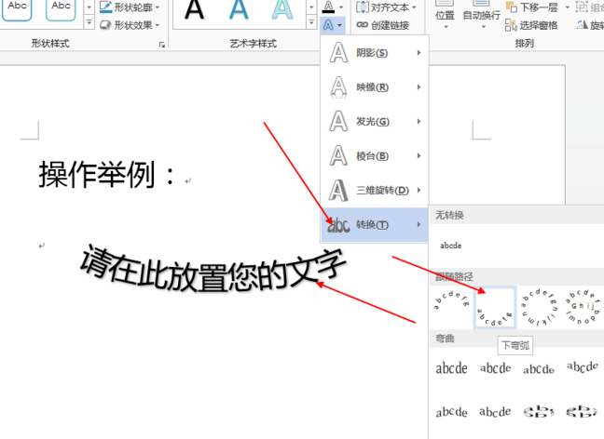Apply the circle follow path effect
The width and height of the screenshot is (604, 439).
coord(539,308)
